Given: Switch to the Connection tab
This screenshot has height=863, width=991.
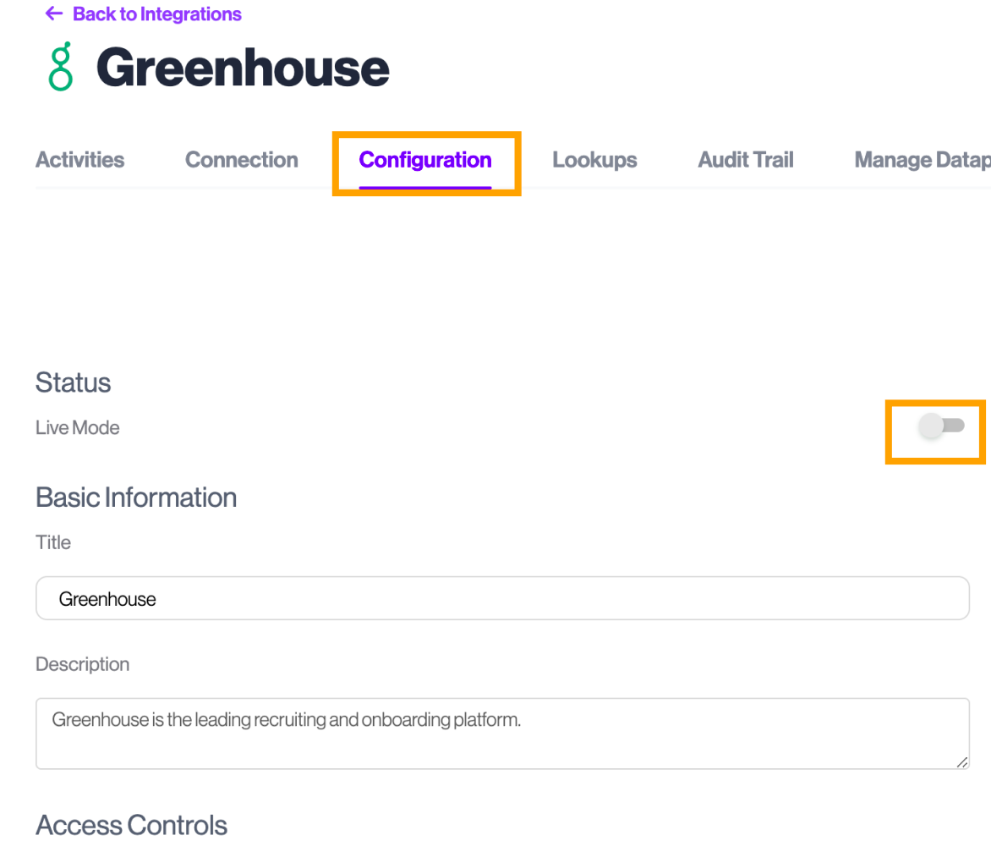Looking at the screenshot, I should (x=242, y=160).
